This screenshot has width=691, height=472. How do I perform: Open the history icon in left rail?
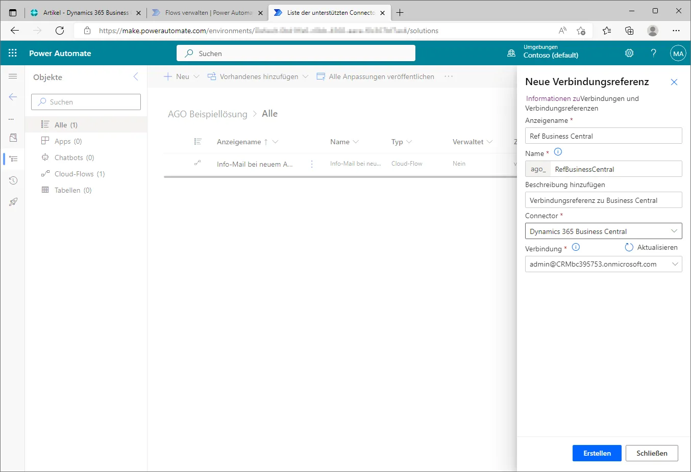pyautogui.click(x=13, y=180)
